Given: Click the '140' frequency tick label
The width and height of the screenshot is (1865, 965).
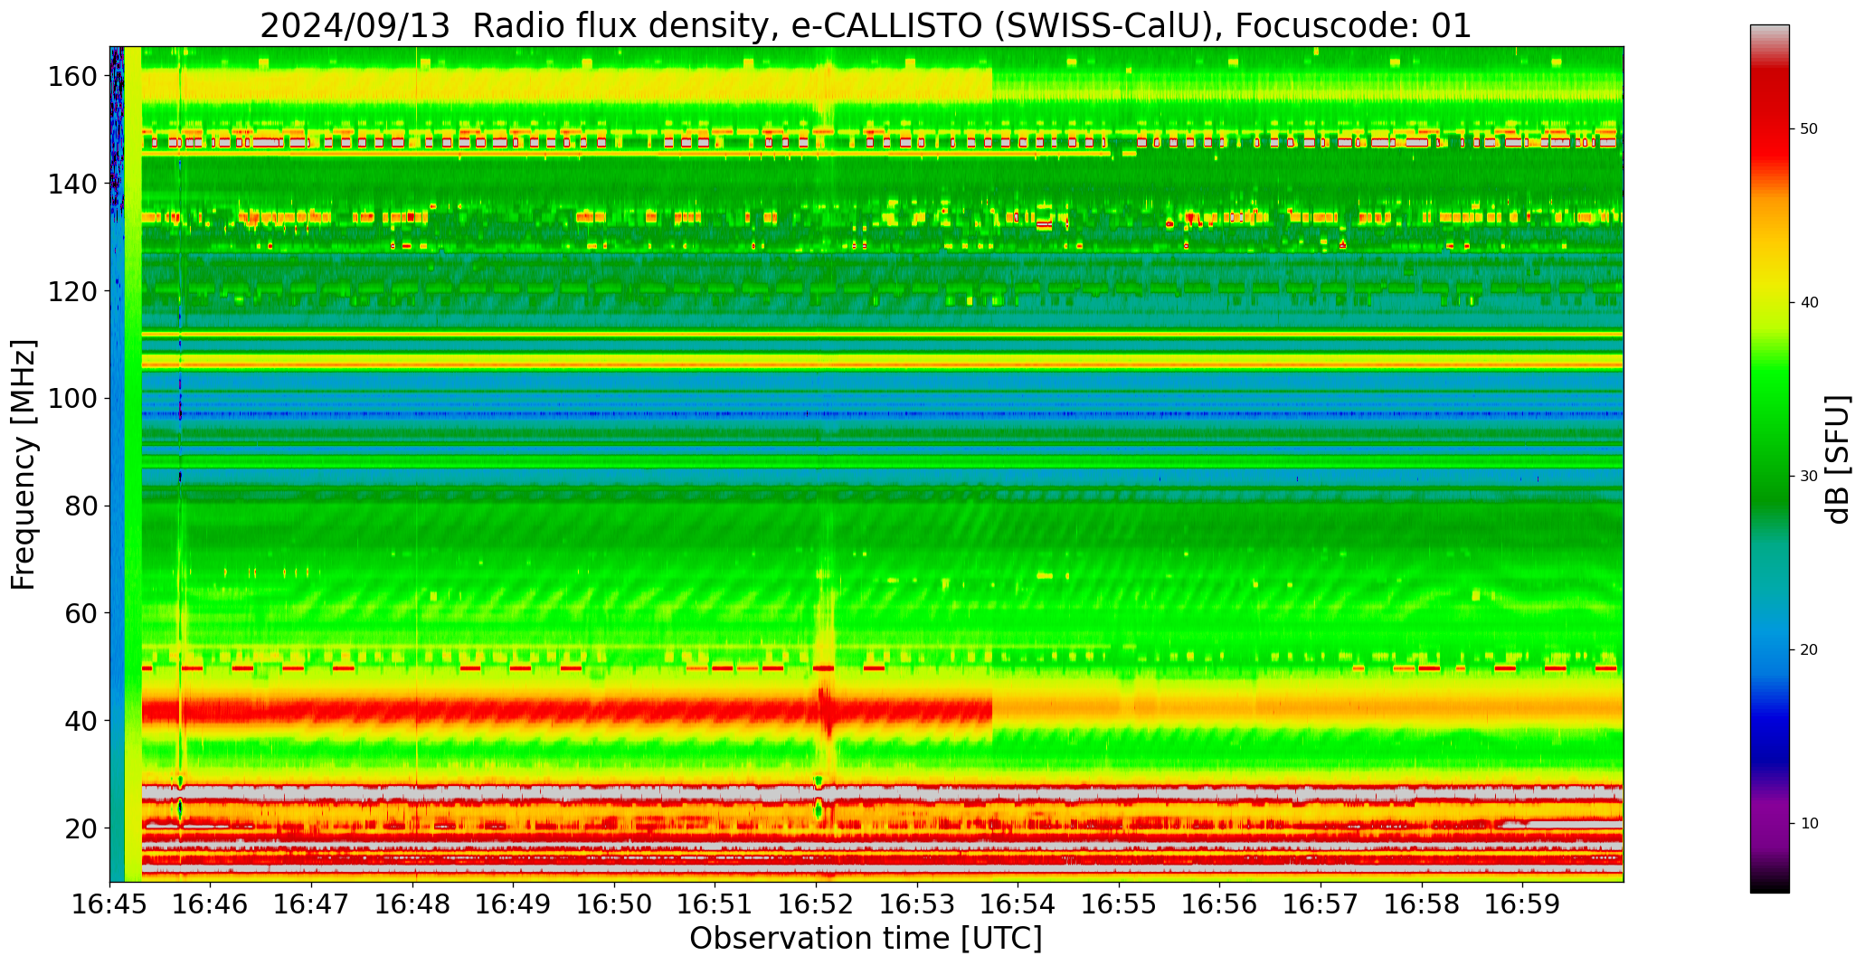Looking at the screenshot, I should [x=72, y=184].
